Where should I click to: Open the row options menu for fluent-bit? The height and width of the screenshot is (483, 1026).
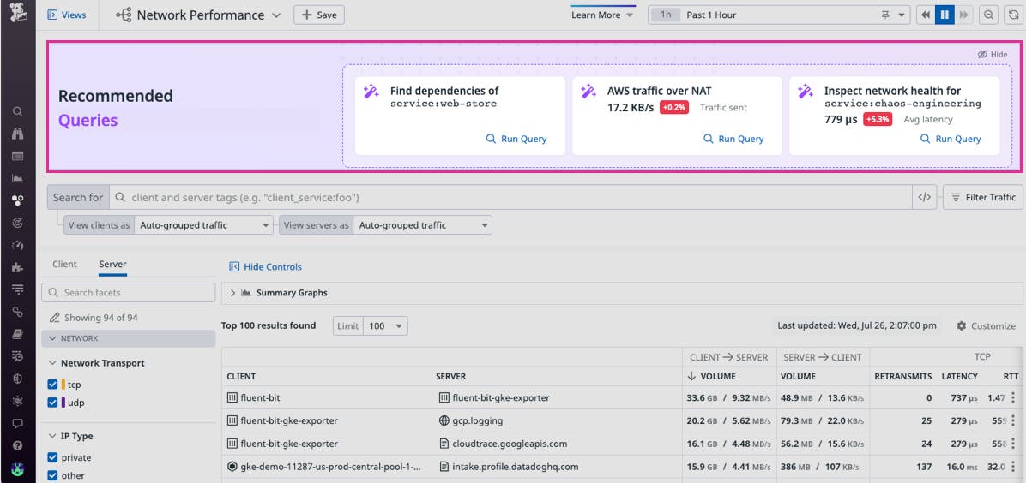tap(1013, 397)
